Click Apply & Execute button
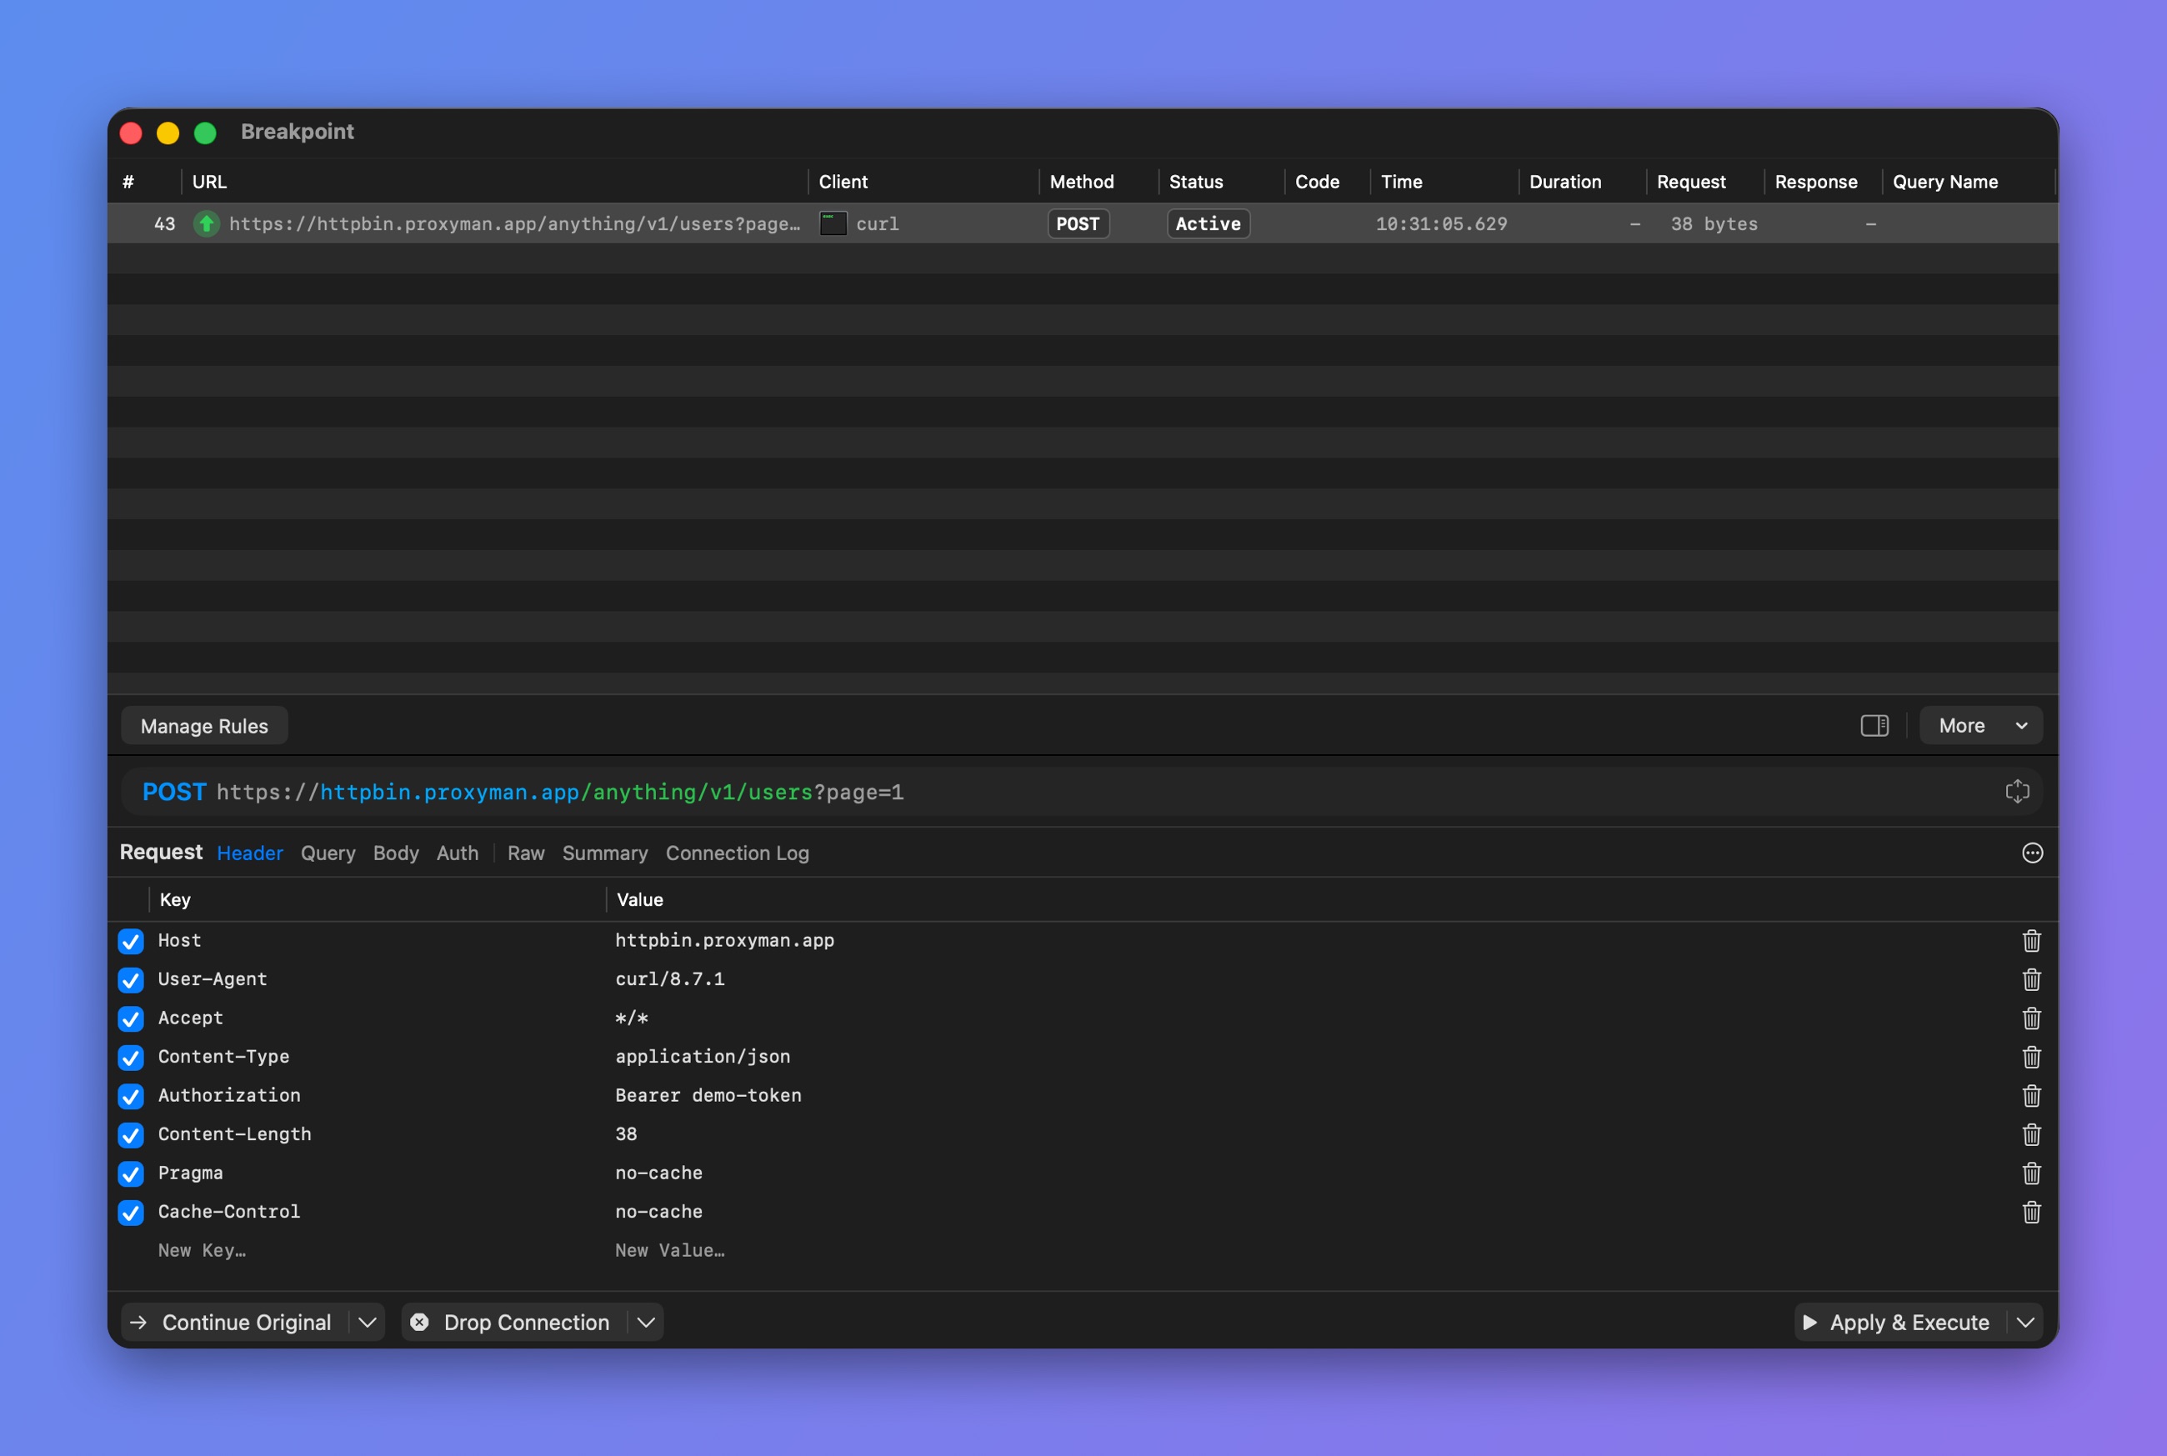 (x=1899, y=1323)
